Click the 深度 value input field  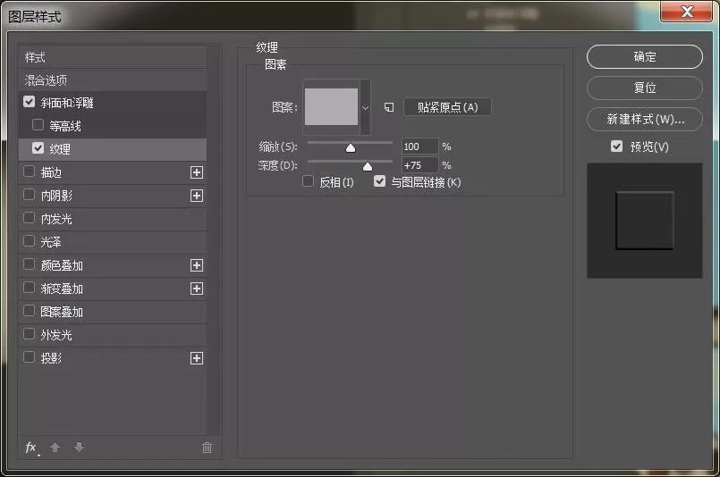[x=419, y=165]
